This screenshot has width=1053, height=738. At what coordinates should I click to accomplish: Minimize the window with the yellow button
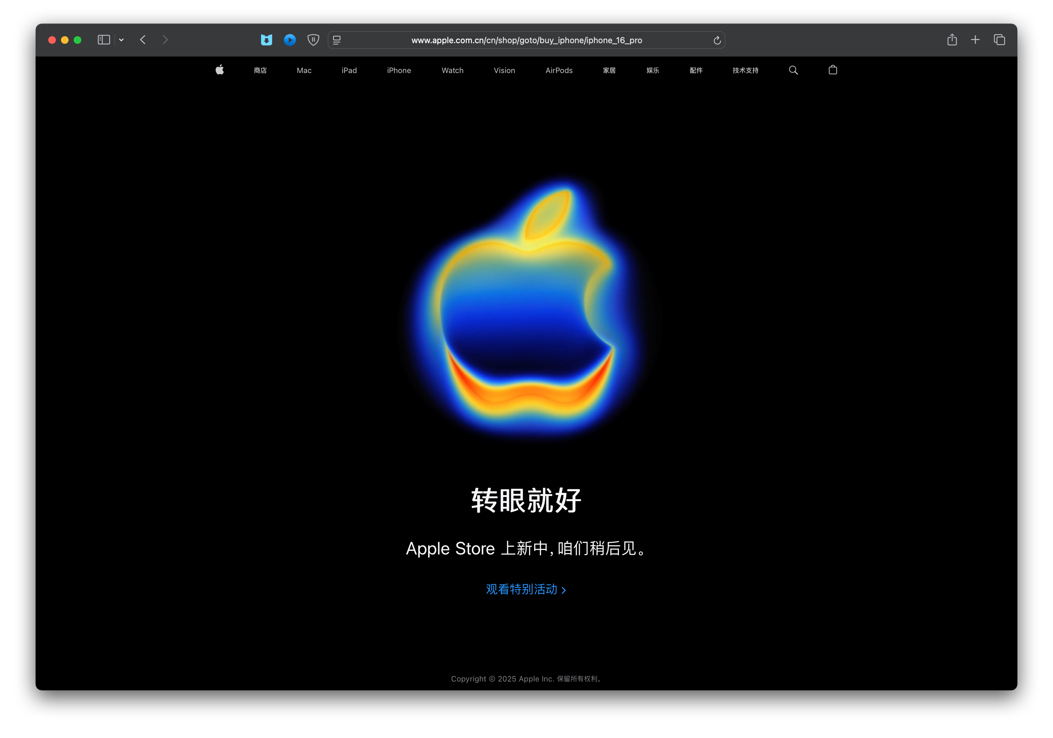(x=65, y=40)
